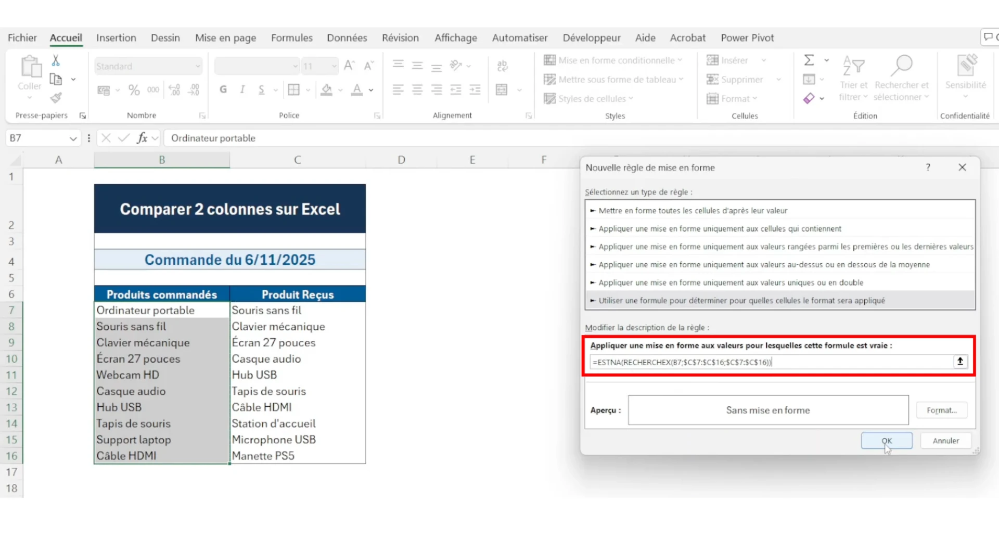Click the font color A icon
Viewport: 999px width, 553px height.
[x=356, y=89]
